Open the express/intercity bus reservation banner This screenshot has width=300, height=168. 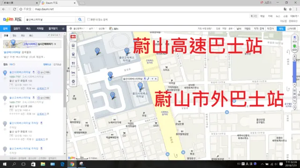pyautogui.click(x=32, y=44)
